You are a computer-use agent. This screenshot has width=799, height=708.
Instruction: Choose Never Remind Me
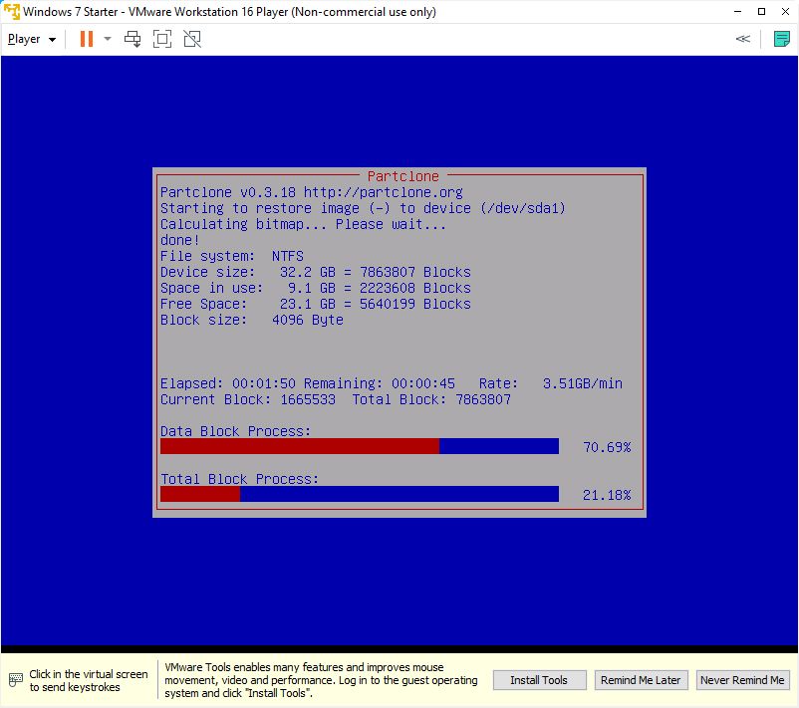tap(741, 680)
